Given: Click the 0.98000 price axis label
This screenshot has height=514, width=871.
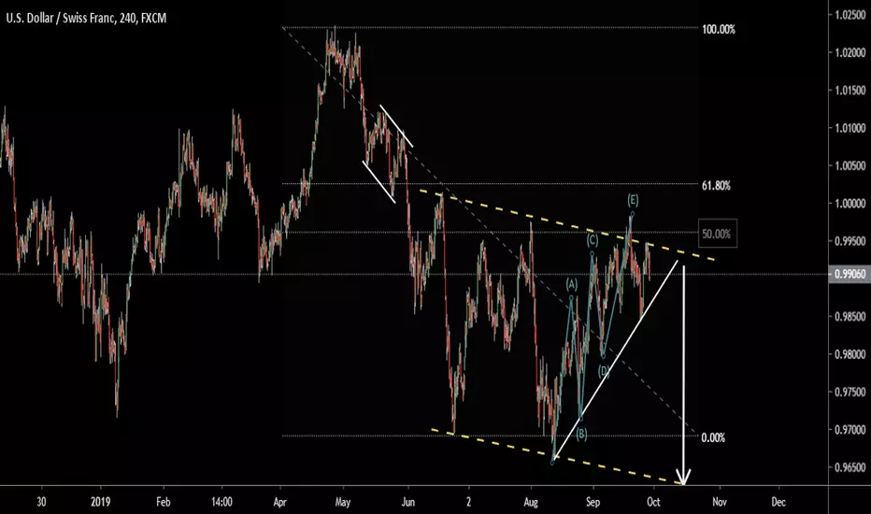Looking at the screenshot, I should click(x=850, y=354).
